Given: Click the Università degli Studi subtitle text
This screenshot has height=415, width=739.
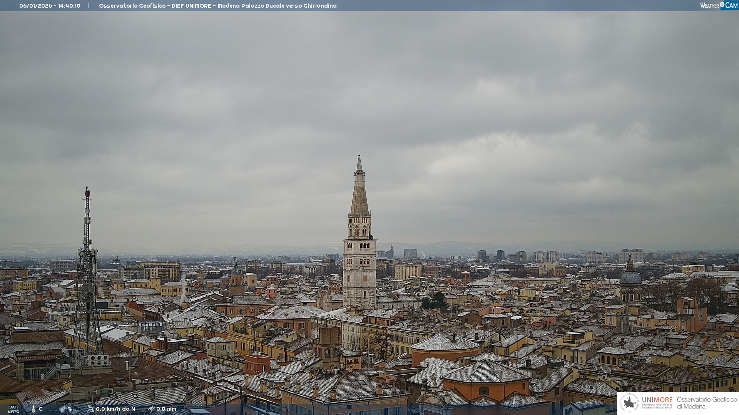Looking at the screenshot, I should coord(657,406).
